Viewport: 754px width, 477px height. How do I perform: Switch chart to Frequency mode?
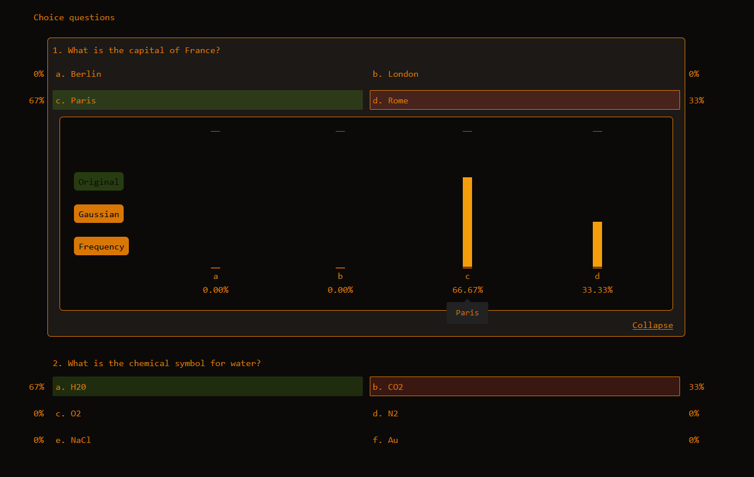coord(101,247)
